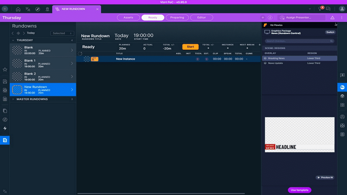Click the notifications bell icon
The image size is (347, 195).
coord(320,9)
